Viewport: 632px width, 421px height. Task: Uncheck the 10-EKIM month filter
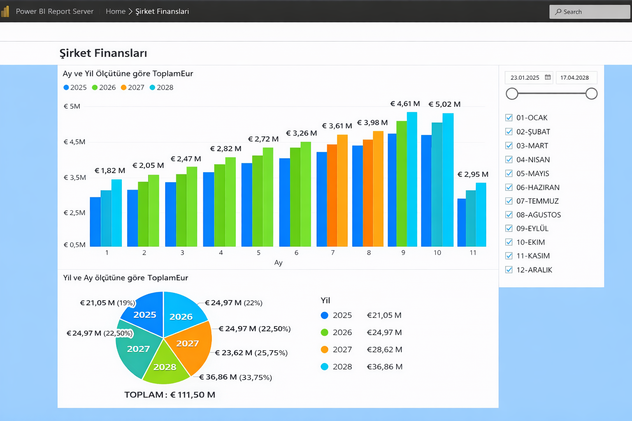coord(509,242)
